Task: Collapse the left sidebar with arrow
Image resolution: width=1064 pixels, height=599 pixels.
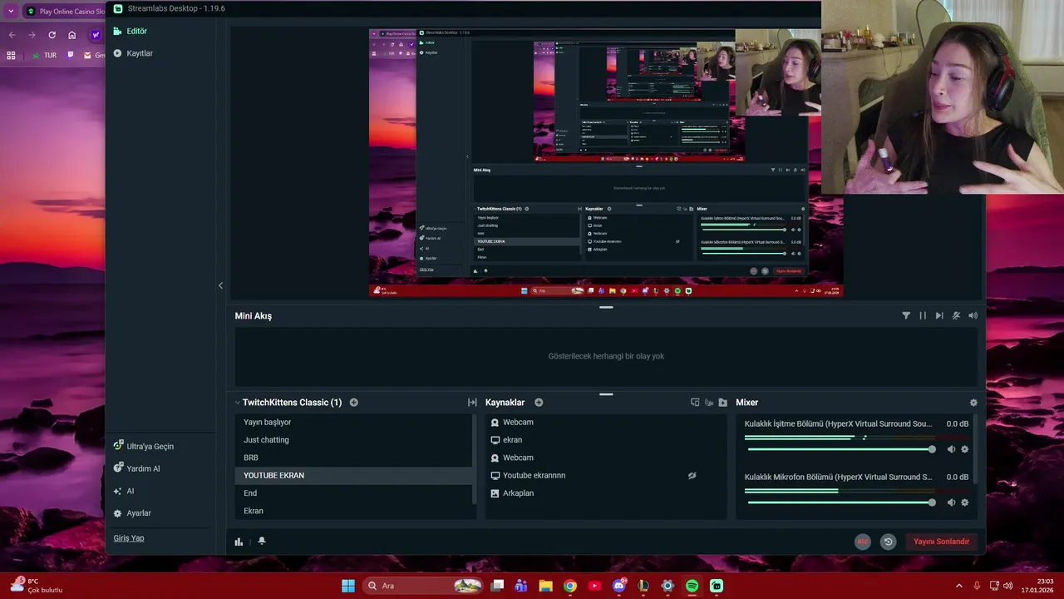Action: tap(220, 285)
